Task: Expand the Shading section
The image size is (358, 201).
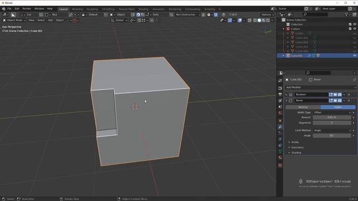Action: point(296,152)
